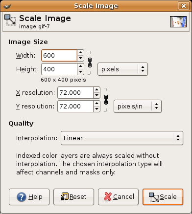Click the Y resolution input field
This screenshot has height=214, width=192.
tap(75, 107)
